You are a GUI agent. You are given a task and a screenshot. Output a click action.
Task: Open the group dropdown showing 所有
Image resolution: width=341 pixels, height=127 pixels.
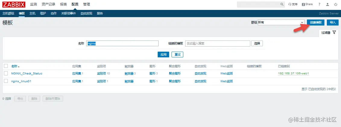point(281,22)
